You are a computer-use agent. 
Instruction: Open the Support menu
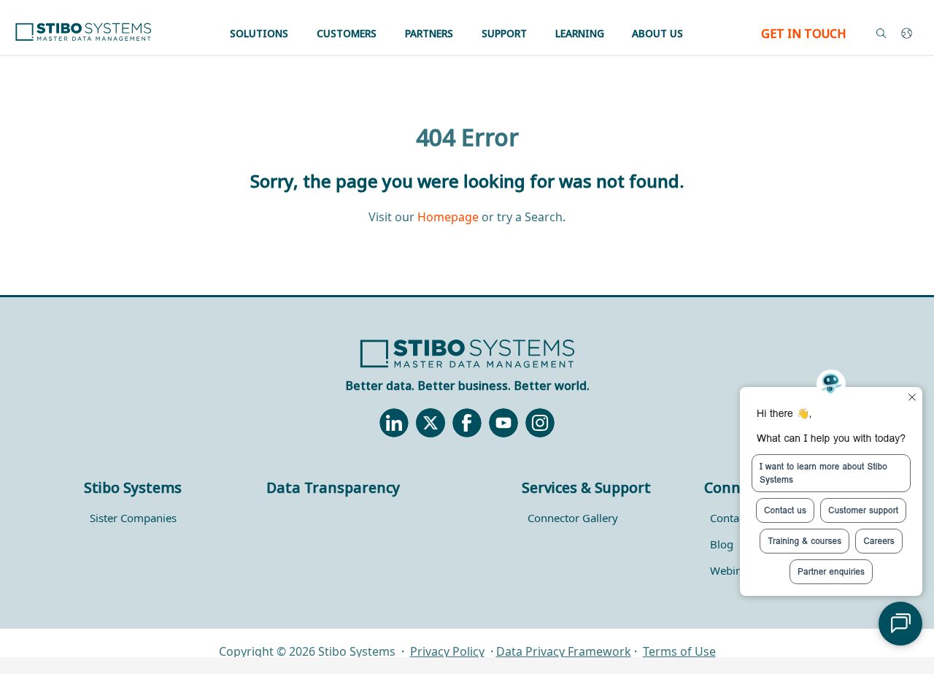504,34
